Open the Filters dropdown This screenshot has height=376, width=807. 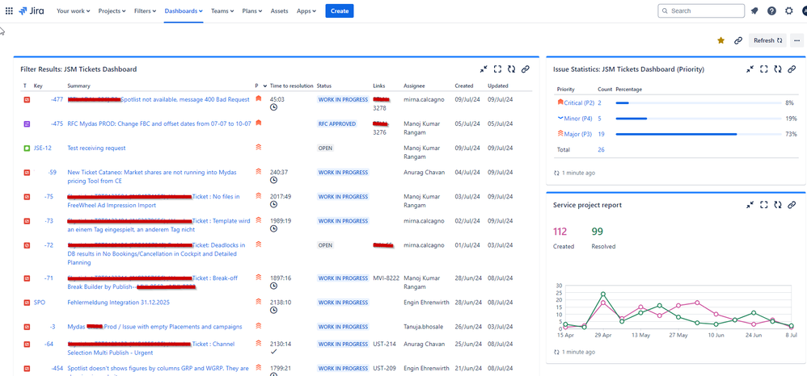click(x=145, y=10)
